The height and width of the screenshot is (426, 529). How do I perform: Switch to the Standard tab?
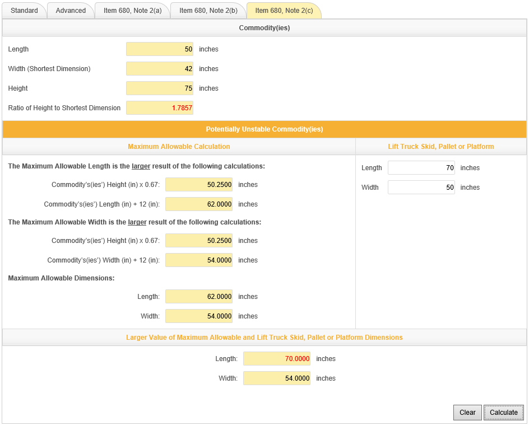(x=24, y=11)
